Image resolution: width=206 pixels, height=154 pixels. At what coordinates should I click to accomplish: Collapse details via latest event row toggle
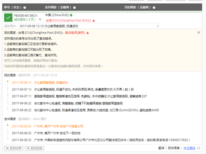tap(158, 26)
